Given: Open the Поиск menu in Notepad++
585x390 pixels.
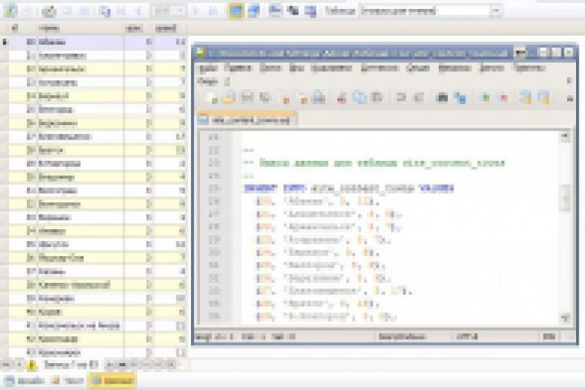Looking at the screenshot, I should (x=270, y=68).
